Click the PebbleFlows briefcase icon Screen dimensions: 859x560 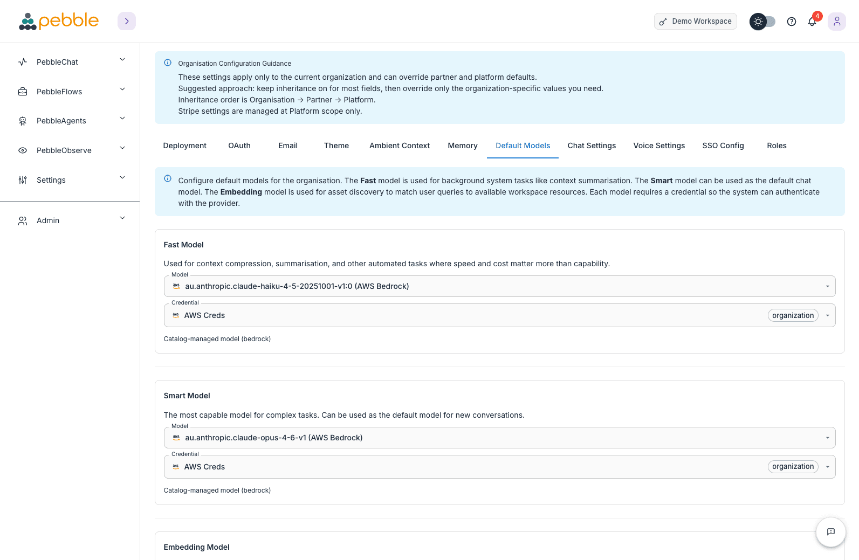coord(23,92)
